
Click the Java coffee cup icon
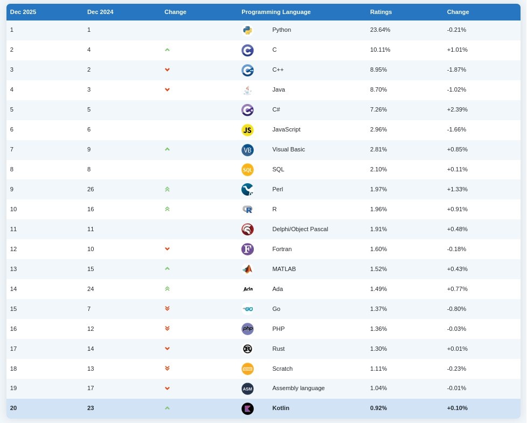pyautogui.click(x=247, y=90)
